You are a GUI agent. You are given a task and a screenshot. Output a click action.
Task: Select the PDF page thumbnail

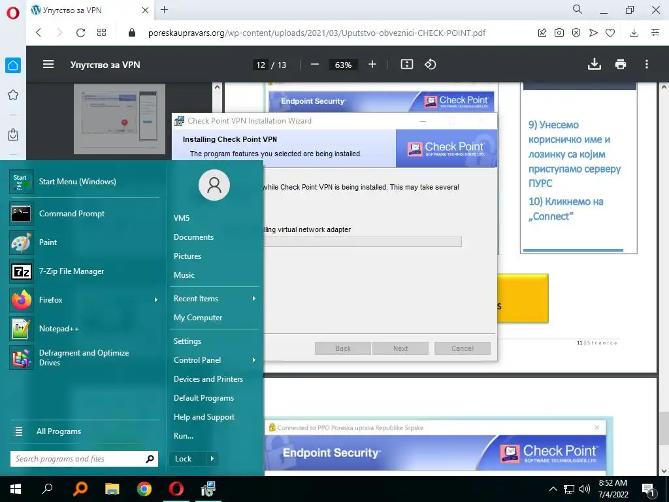[120, 119]
